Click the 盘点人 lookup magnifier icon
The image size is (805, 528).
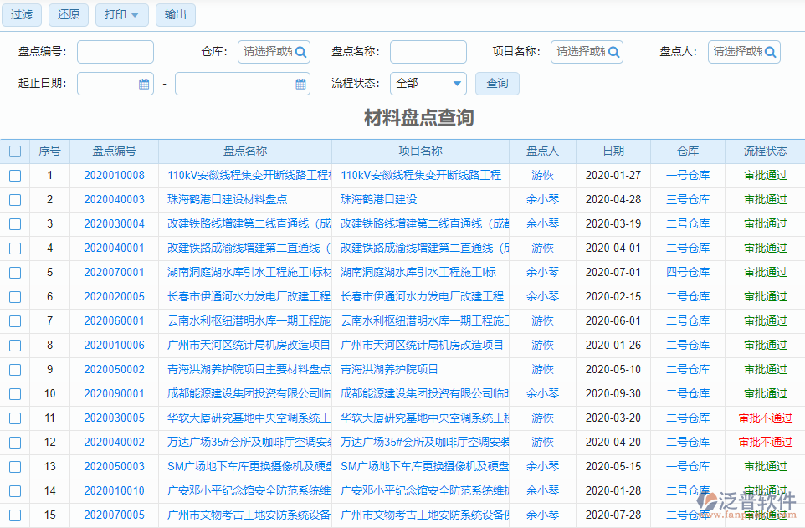772,52
